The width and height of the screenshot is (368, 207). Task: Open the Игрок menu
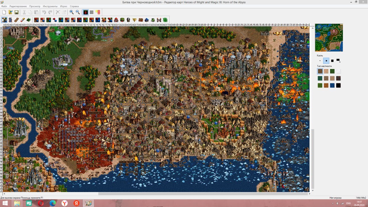pyautogui.click(x=64, y=6)
